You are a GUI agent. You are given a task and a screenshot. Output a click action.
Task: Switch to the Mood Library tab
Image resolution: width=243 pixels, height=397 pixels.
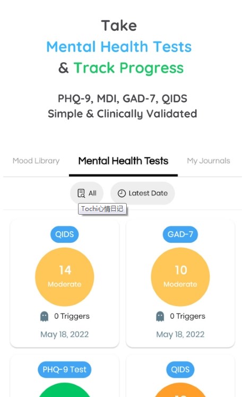36,161
